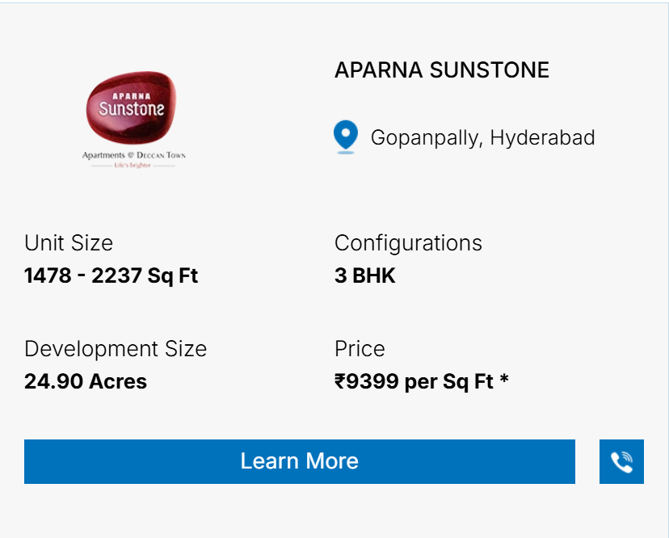Click the rupee symbol in the price
The height and width of the screenshot is (538, 669).
(x=339, y=381)
